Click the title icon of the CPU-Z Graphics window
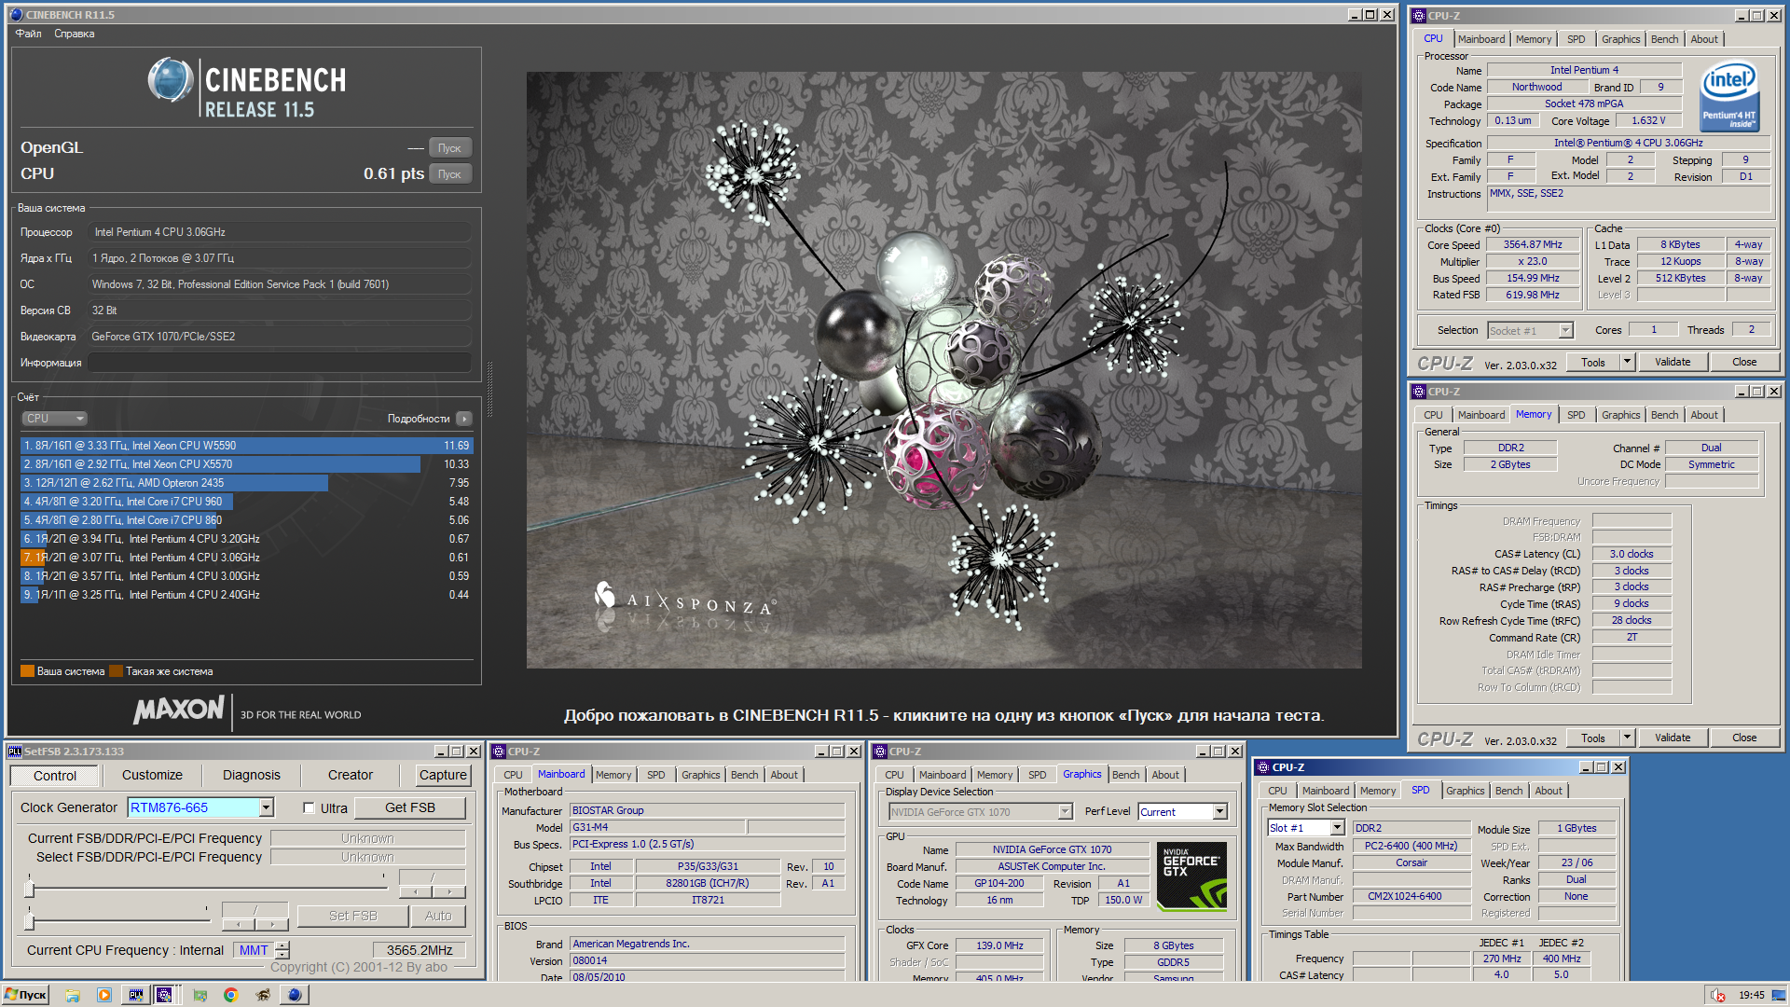This screenshot has width=1790, height=1007. point(880,752)
